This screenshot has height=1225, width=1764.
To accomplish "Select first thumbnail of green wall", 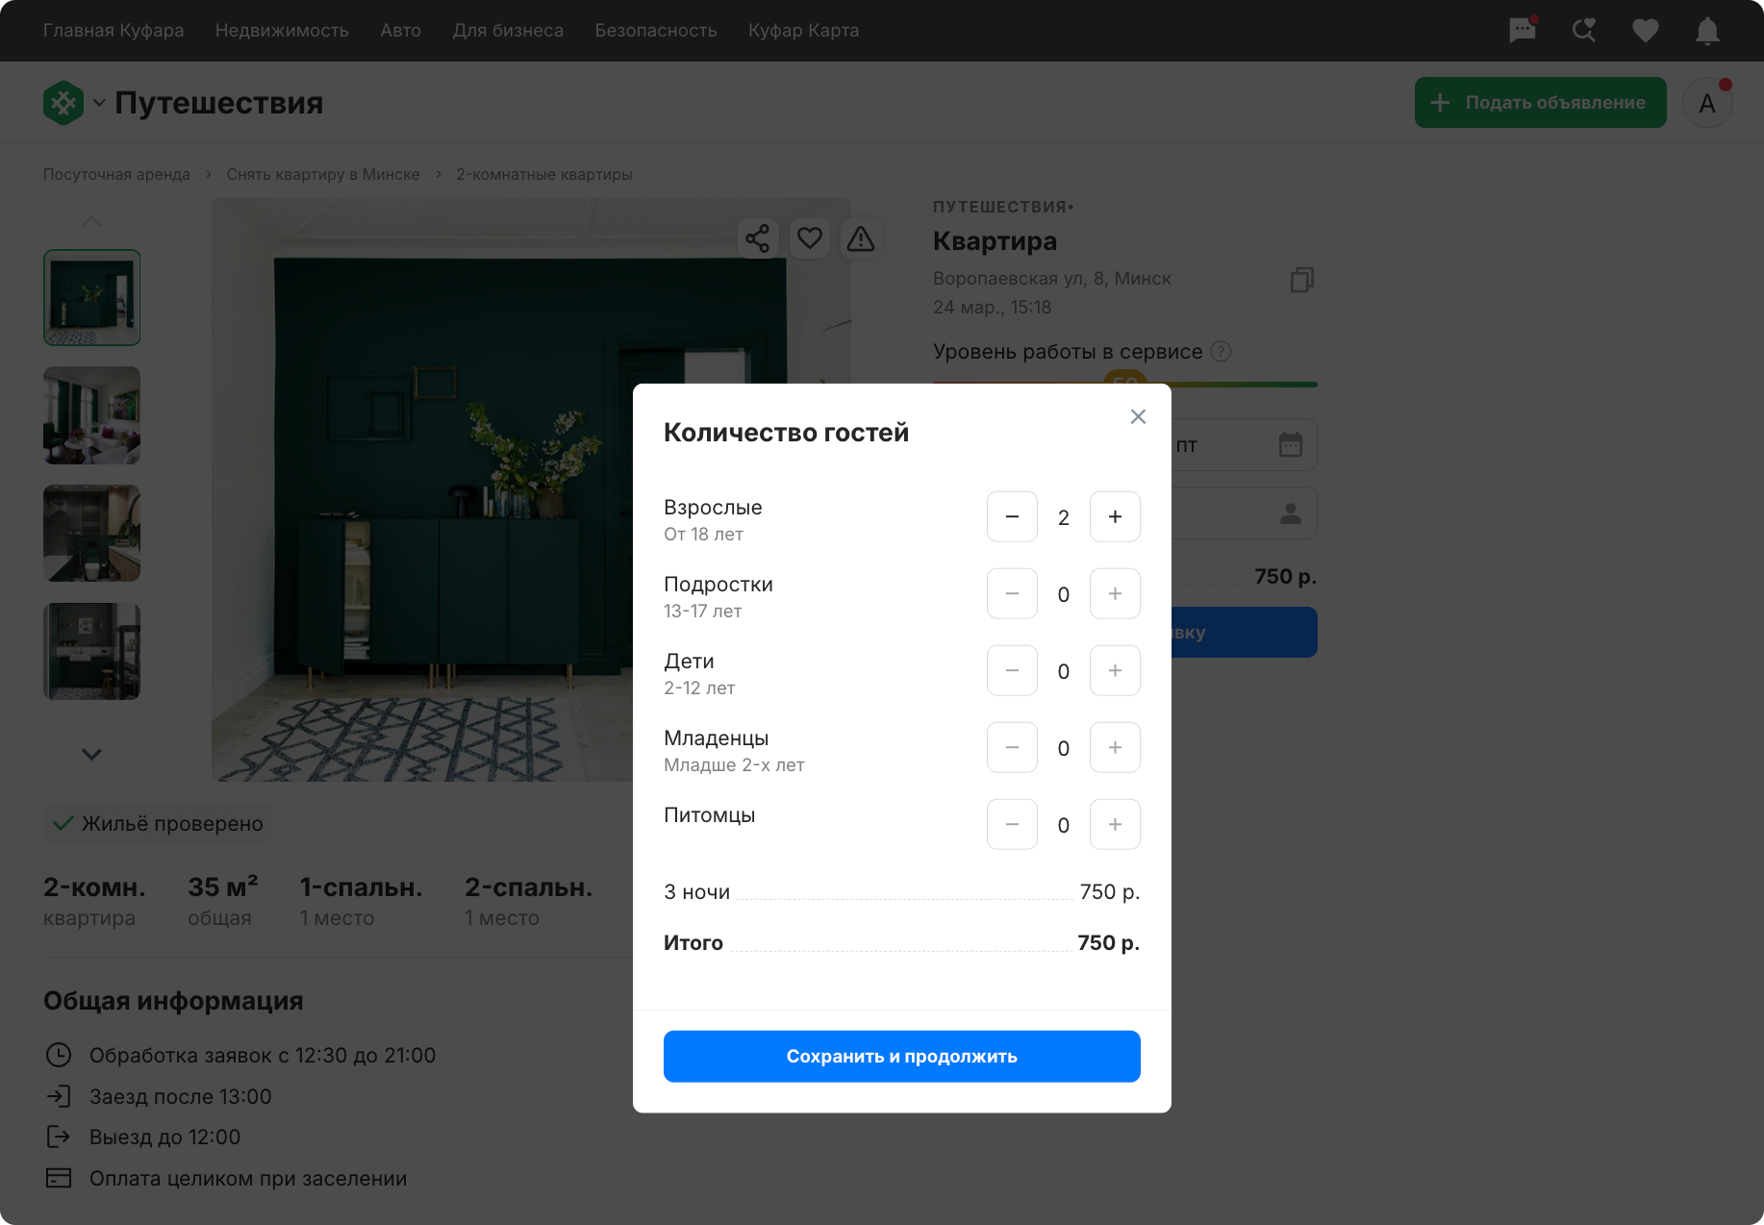I will (x=91, y=298).
